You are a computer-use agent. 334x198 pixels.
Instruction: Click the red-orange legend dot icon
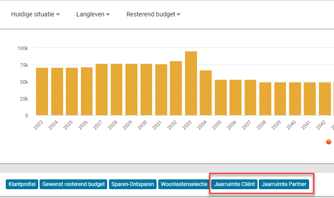tap(329, 142)
